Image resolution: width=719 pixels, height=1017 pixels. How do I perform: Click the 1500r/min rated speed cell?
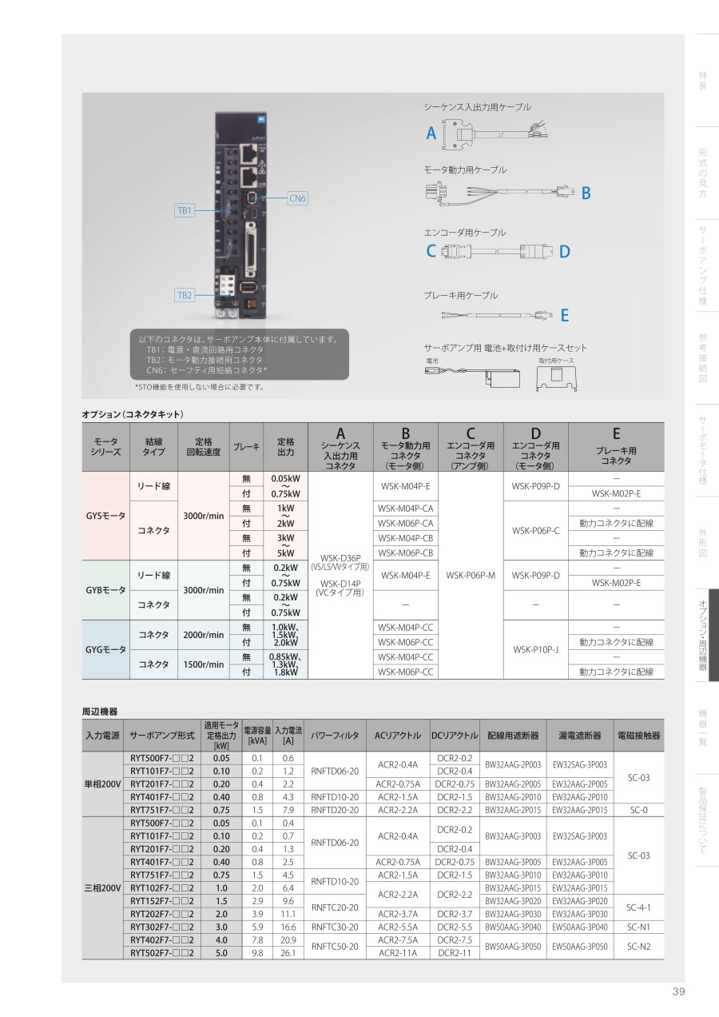(204, 664)
